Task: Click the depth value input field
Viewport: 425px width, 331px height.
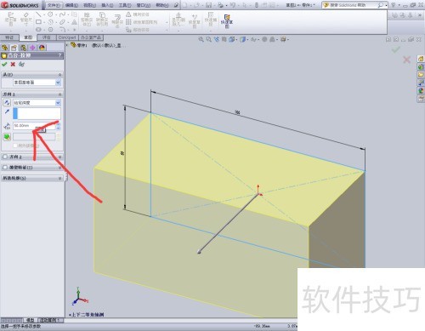Action: [x=34, y=126]
